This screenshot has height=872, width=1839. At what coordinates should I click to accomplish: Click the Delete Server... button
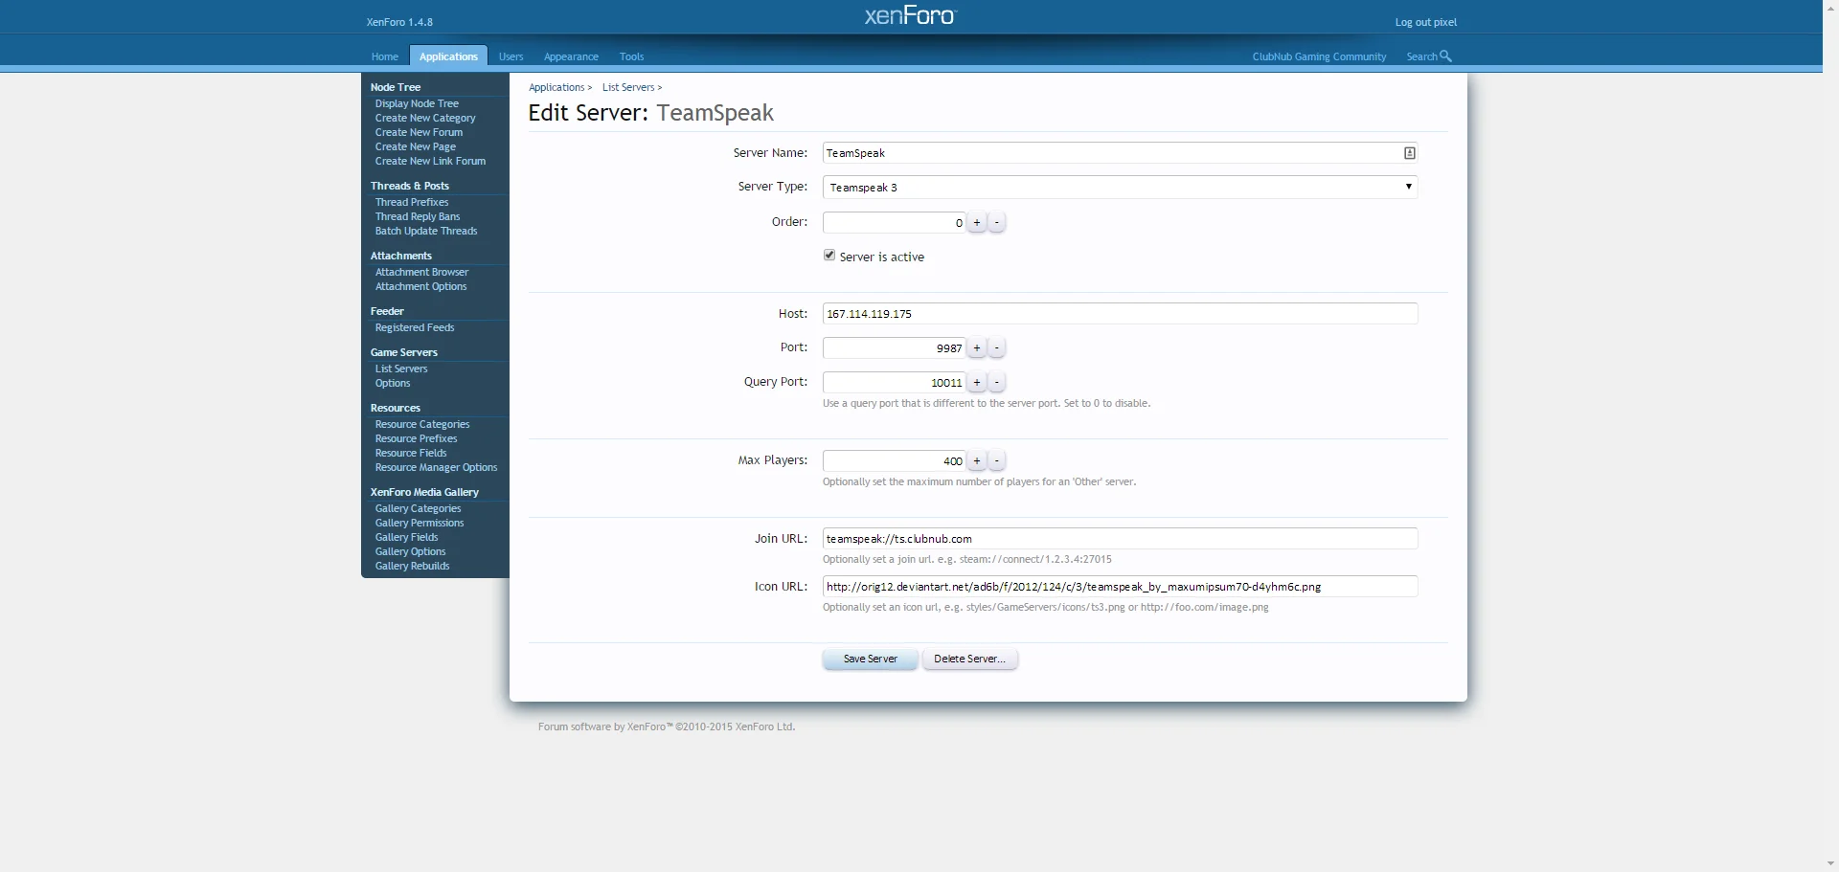969,660
